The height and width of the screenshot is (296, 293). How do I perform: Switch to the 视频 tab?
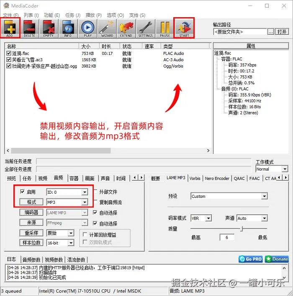[43, 178]
